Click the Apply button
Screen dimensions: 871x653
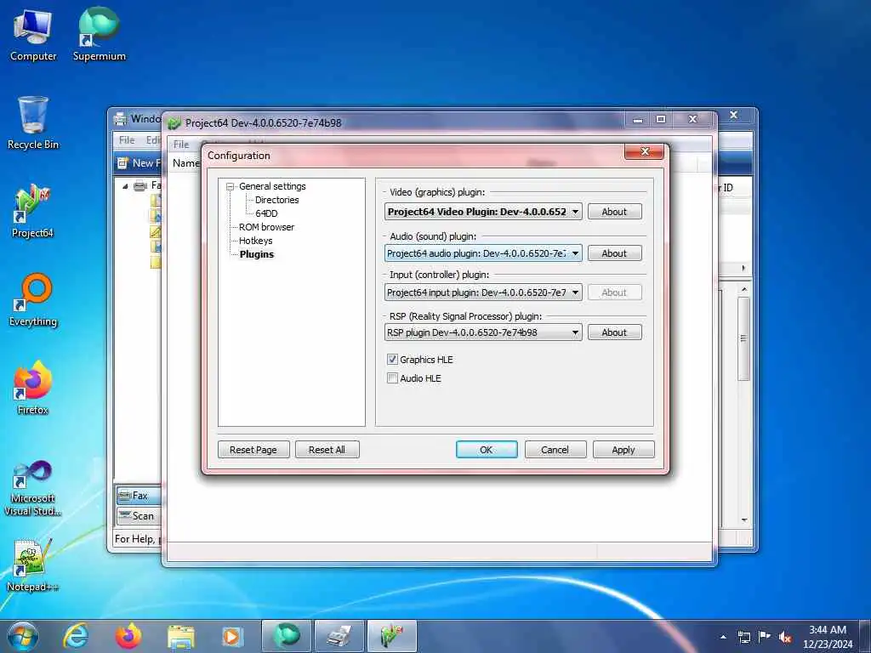(623, 450)
